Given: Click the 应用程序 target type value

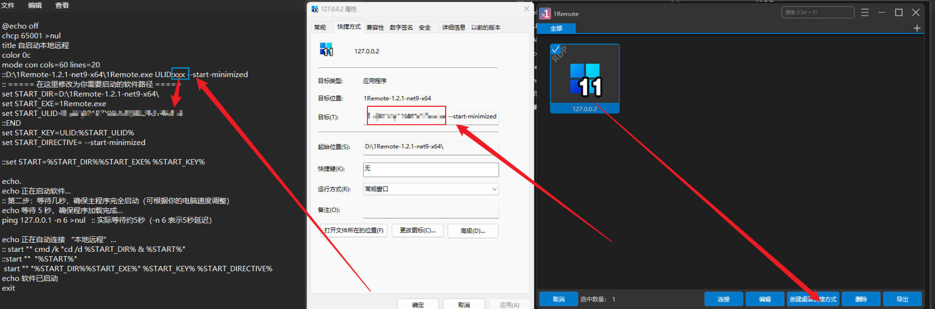Looking at the screenshot, I should (x=375, y=81).
